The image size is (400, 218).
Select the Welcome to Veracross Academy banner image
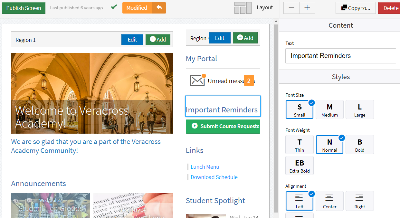92,93
